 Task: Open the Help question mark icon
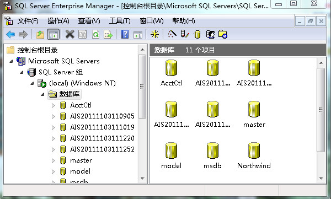click(x=125, y=34)
